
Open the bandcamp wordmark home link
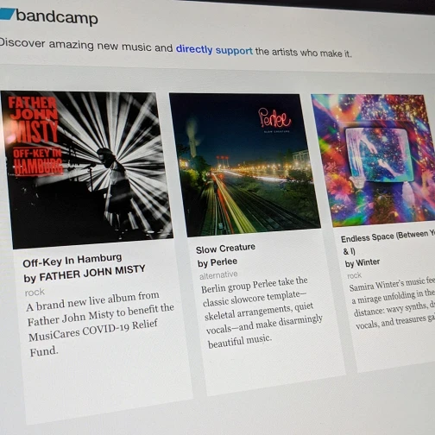coord(57,17)
